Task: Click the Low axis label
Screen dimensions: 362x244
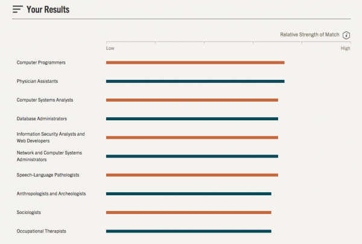Action: point(110,48)
